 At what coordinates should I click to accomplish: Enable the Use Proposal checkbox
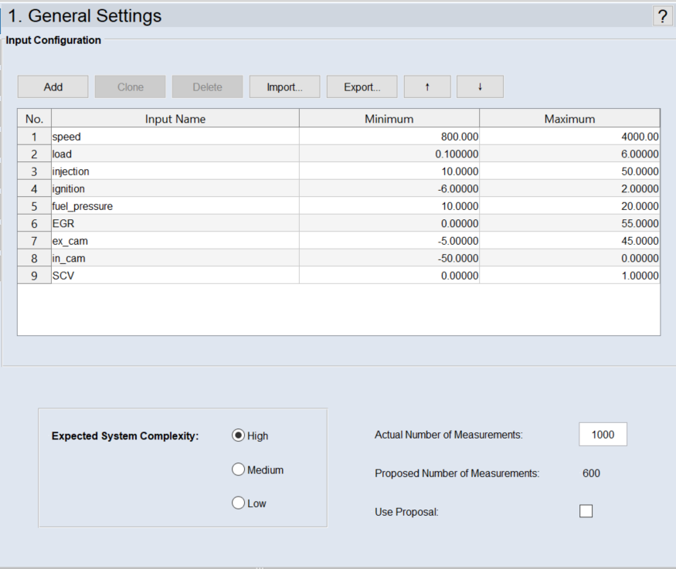tap(586, 511)
